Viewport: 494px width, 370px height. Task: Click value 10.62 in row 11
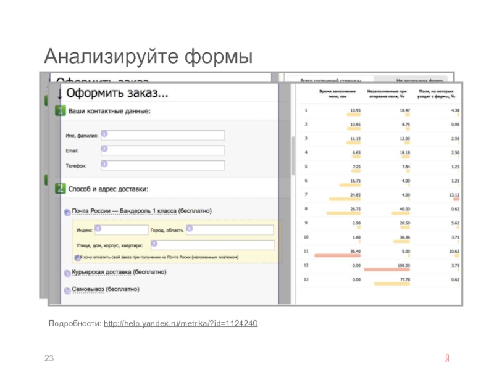(x=454, y=252)
